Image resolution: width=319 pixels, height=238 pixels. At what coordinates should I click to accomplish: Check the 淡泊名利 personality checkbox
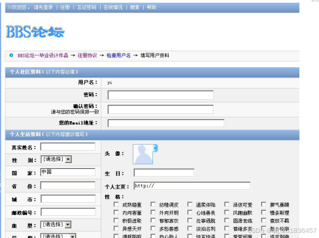(190, 228)
